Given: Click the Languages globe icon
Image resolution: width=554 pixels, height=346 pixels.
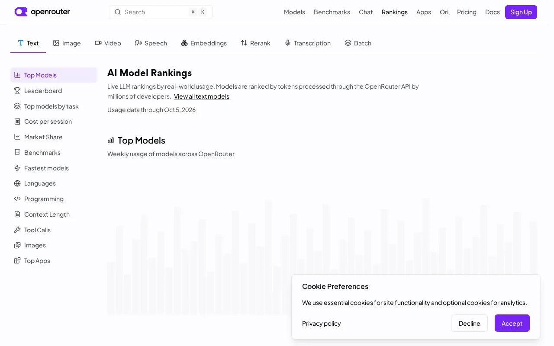Looking at the screenshot, I should click(17, 183).
